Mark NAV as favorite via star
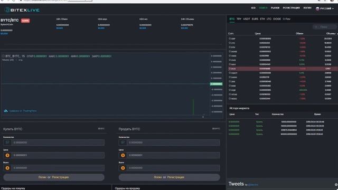The width and height of the screenshot is (338, 190). tap(230, 64)
